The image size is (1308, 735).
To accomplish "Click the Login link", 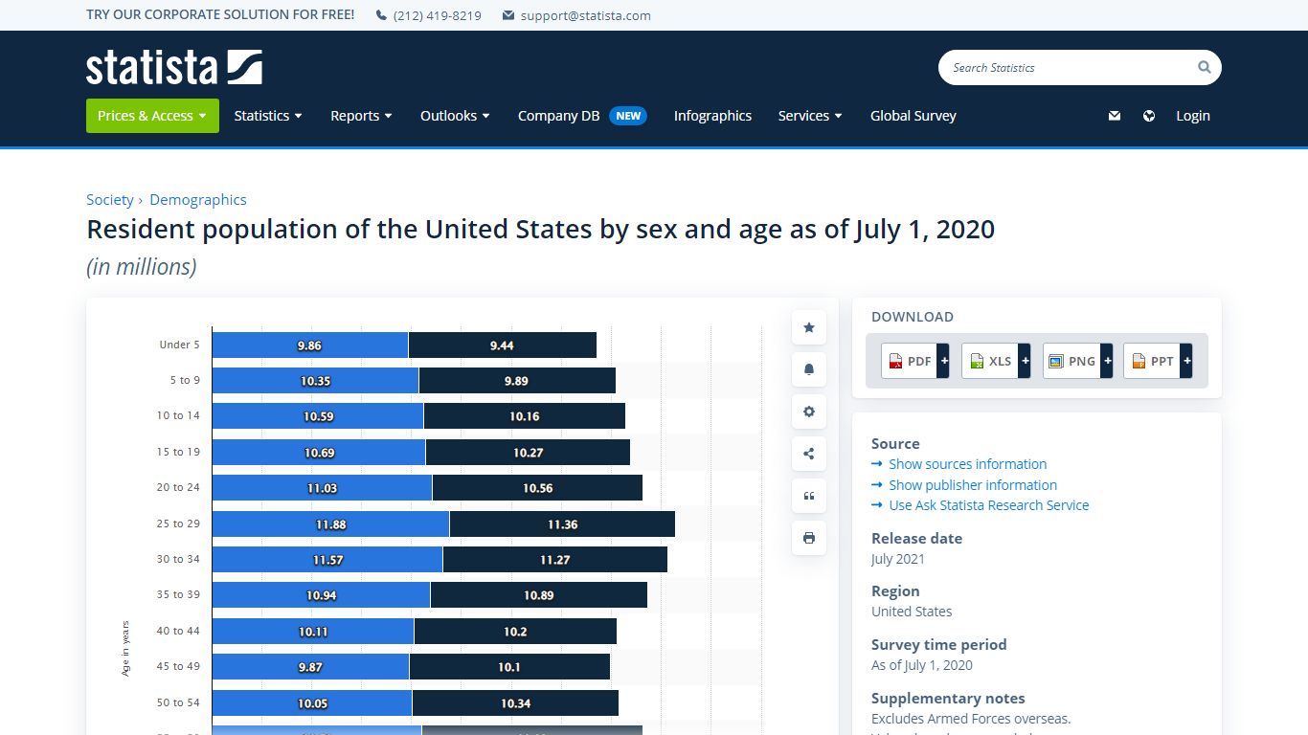I will [1193, 116].
